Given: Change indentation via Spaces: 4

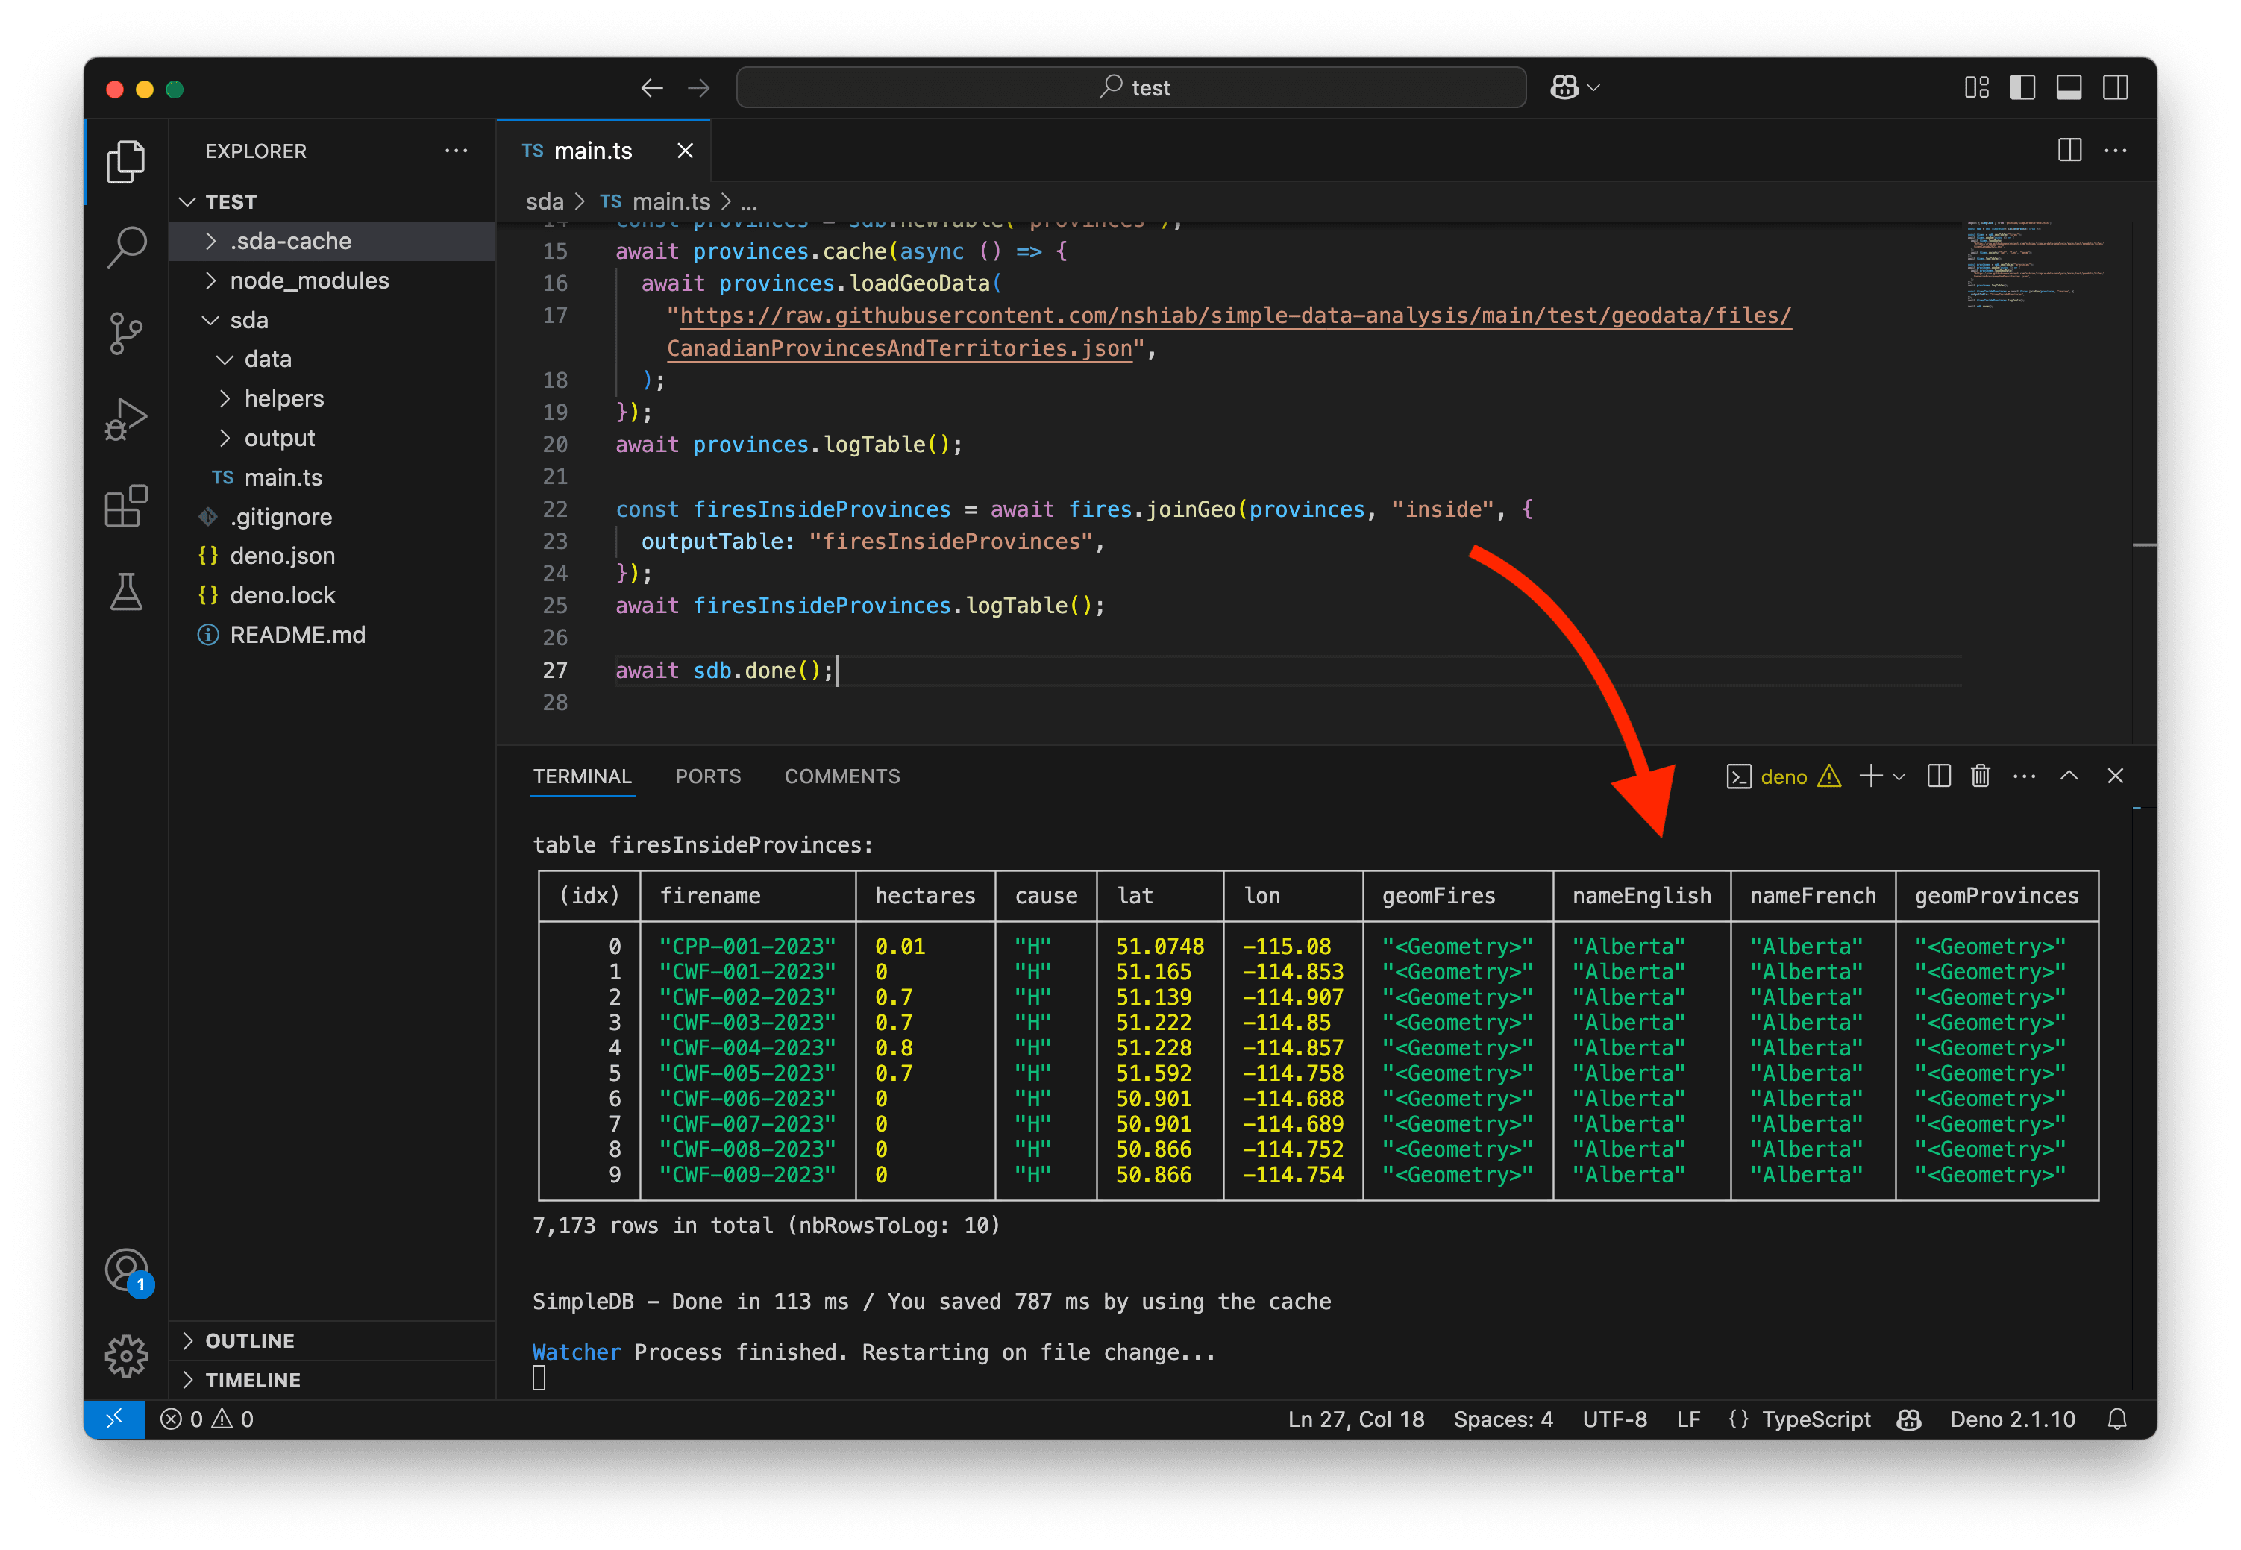Looking at the screenshot, I should click(1502, 1420).
